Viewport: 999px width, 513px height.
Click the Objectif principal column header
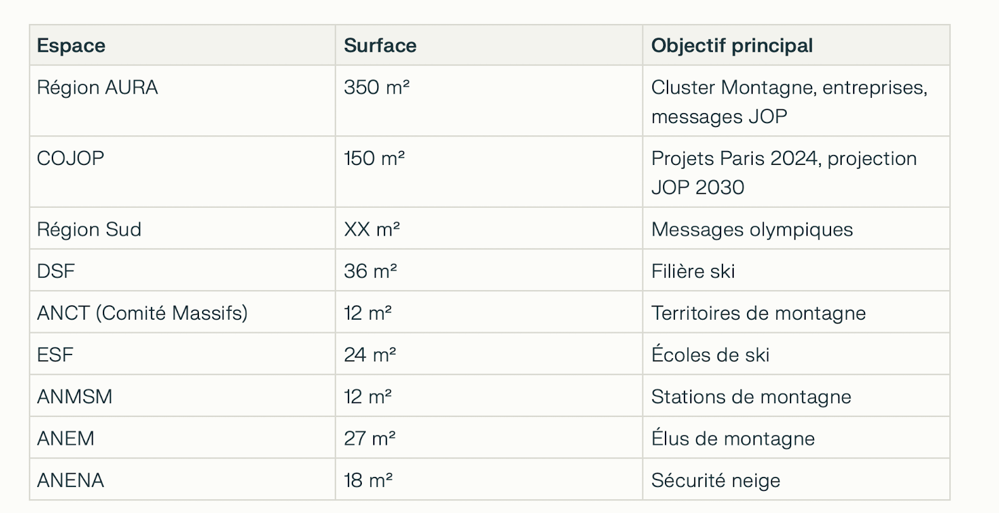pyautogui.click(x=732, y=45)
